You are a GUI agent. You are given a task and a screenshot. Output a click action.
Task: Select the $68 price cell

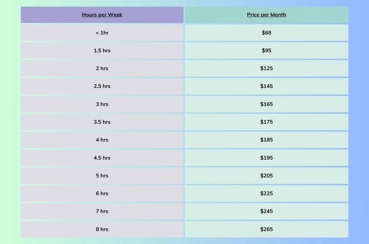[x=267, y=33]
